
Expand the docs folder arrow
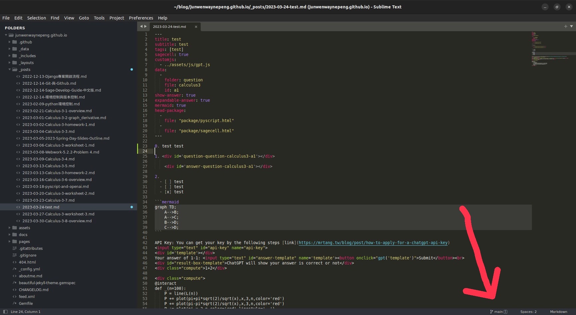[x=9, y=235]
